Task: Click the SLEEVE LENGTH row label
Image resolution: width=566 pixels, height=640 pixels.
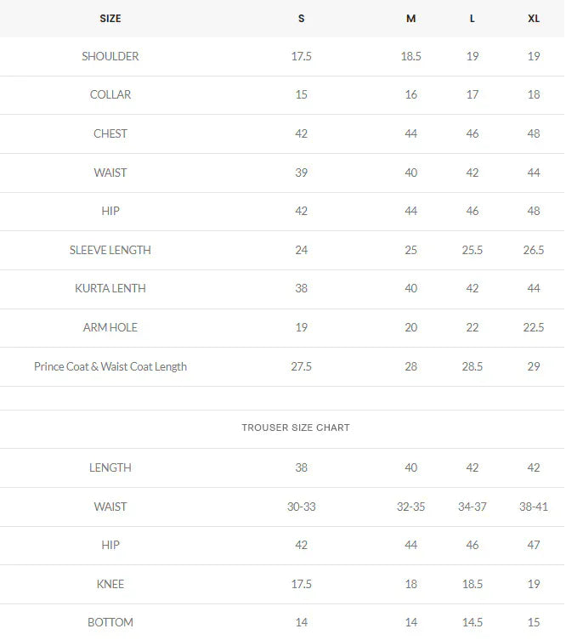Action: 110,250
